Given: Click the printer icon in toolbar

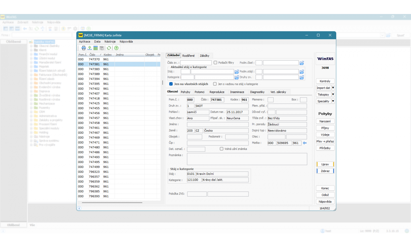Looking at the screenshot, I should (84, 48).
